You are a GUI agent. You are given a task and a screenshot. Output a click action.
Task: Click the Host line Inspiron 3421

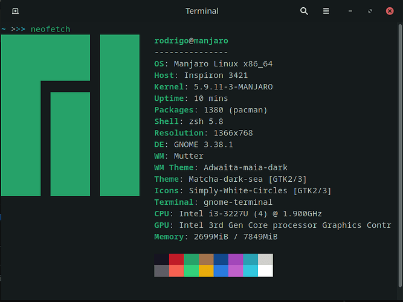point(201,75)
